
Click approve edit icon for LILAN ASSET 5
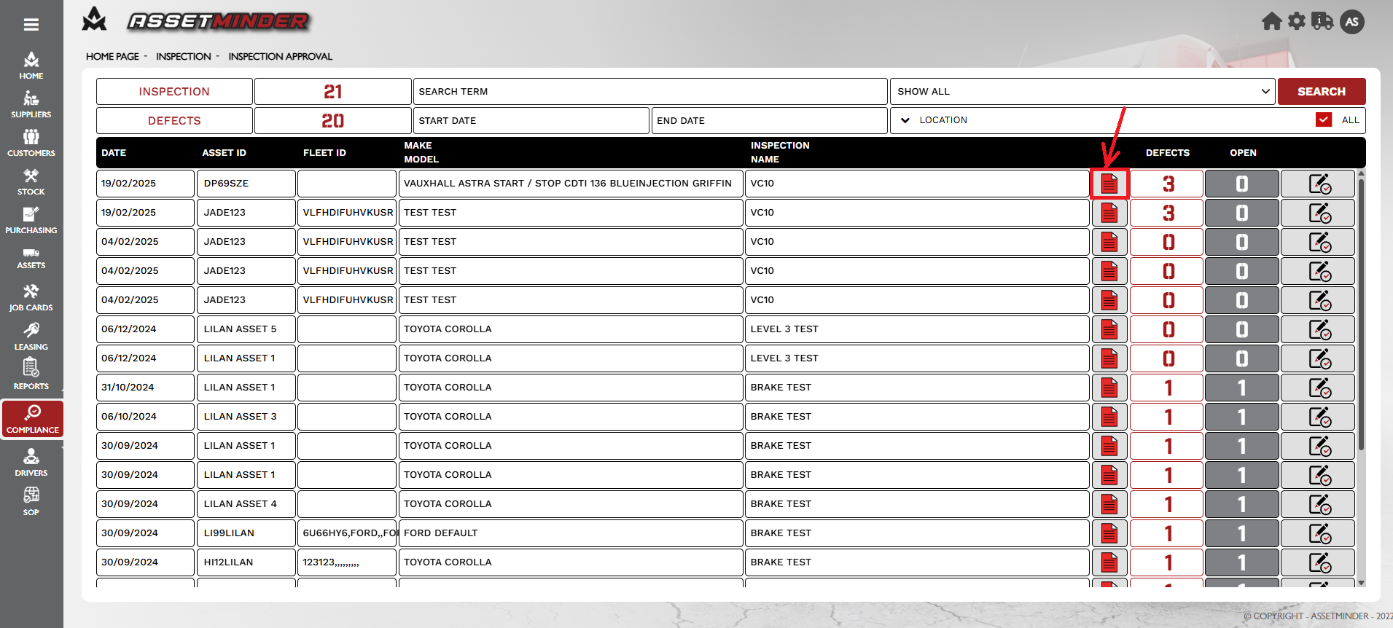[1318, 329]
